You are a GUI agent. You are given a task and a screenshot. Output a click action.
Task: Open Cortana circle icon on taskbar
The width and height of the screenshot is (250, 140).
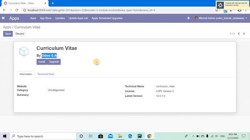pyautogui.click(x=81, y=136)
